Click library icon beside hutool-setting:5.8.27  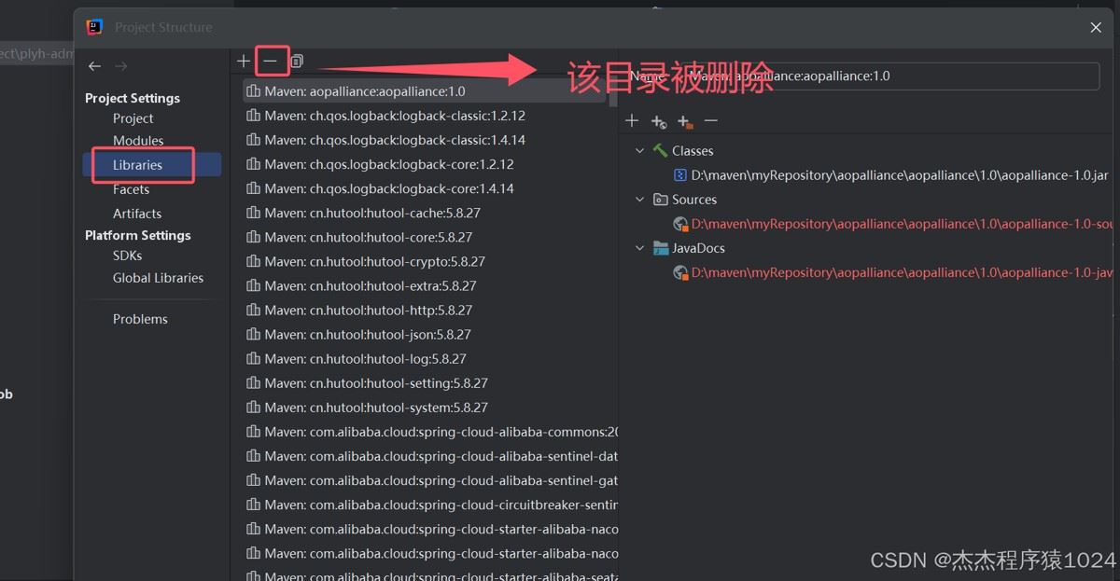pos(253,382)
